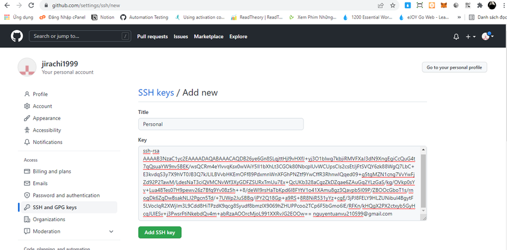Viewport: 507px width, 250px height.
Task: Click Go to your personal profile button
Action: pos(454,67)
